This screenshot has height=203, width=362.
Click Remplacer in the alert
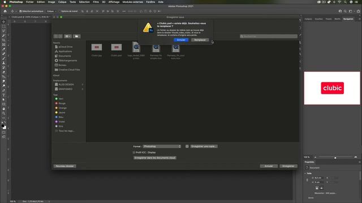tap(200, 40)
